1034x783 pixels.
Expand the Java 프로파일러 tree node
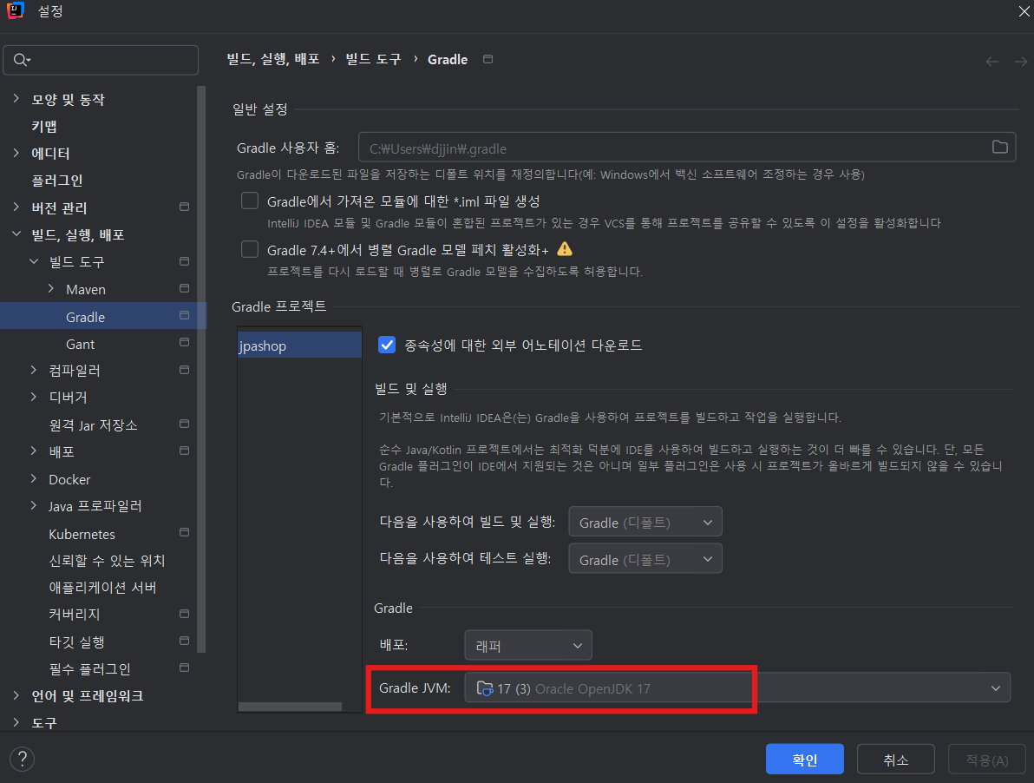[34, 505]
